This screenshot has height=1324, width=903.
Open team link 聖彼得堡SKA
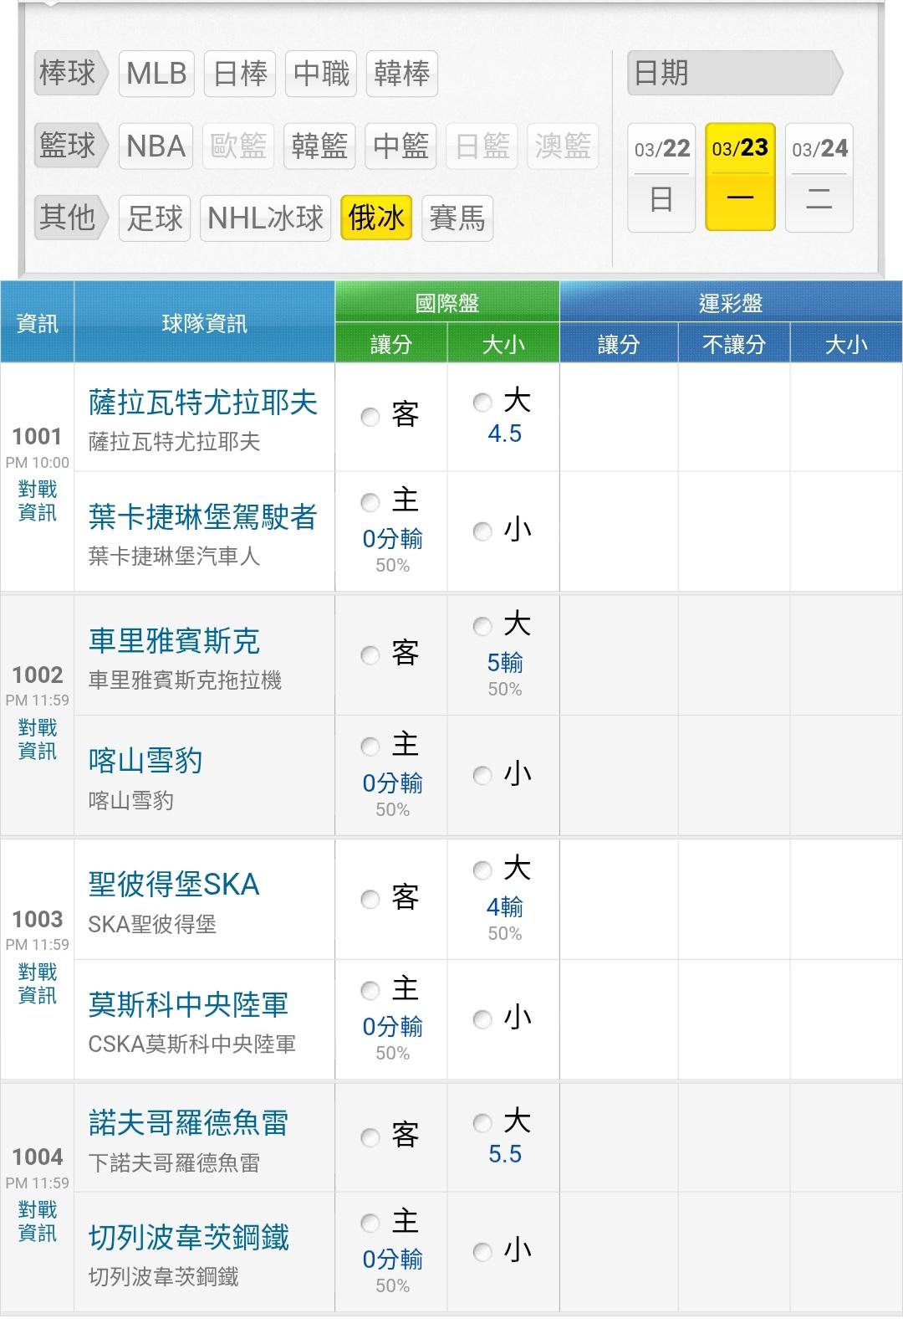(x=174, y=885)
